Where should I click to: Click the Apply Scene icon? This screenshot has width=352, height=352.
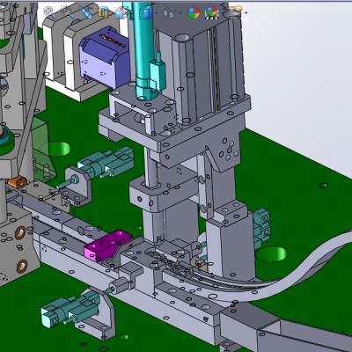(x=212, y=12)
